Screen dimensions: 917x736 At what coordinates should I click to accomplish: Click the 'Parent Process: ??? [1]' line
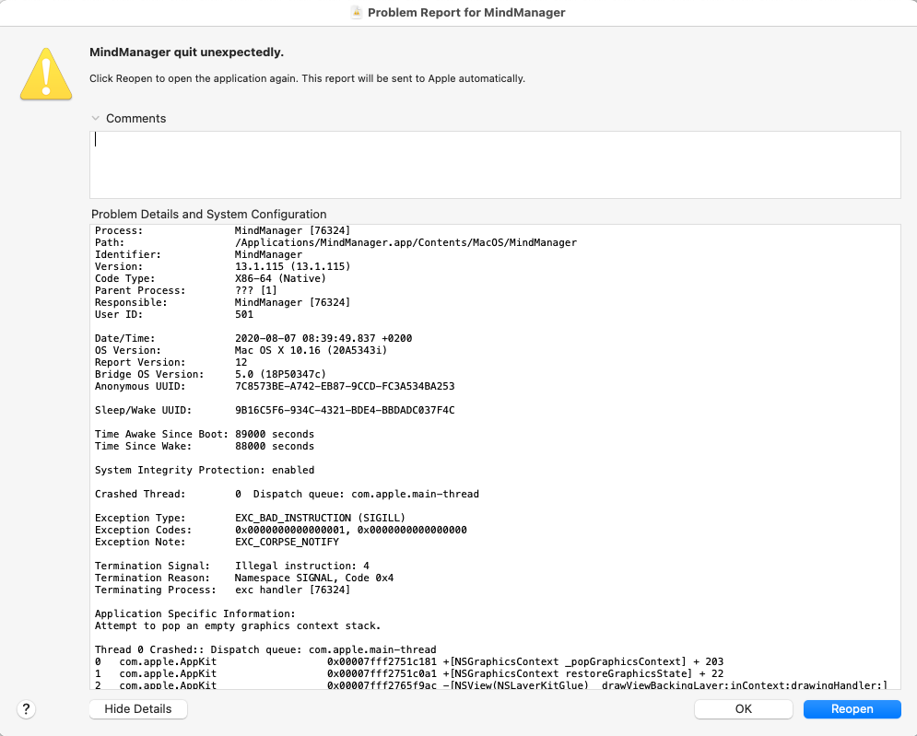186,290
